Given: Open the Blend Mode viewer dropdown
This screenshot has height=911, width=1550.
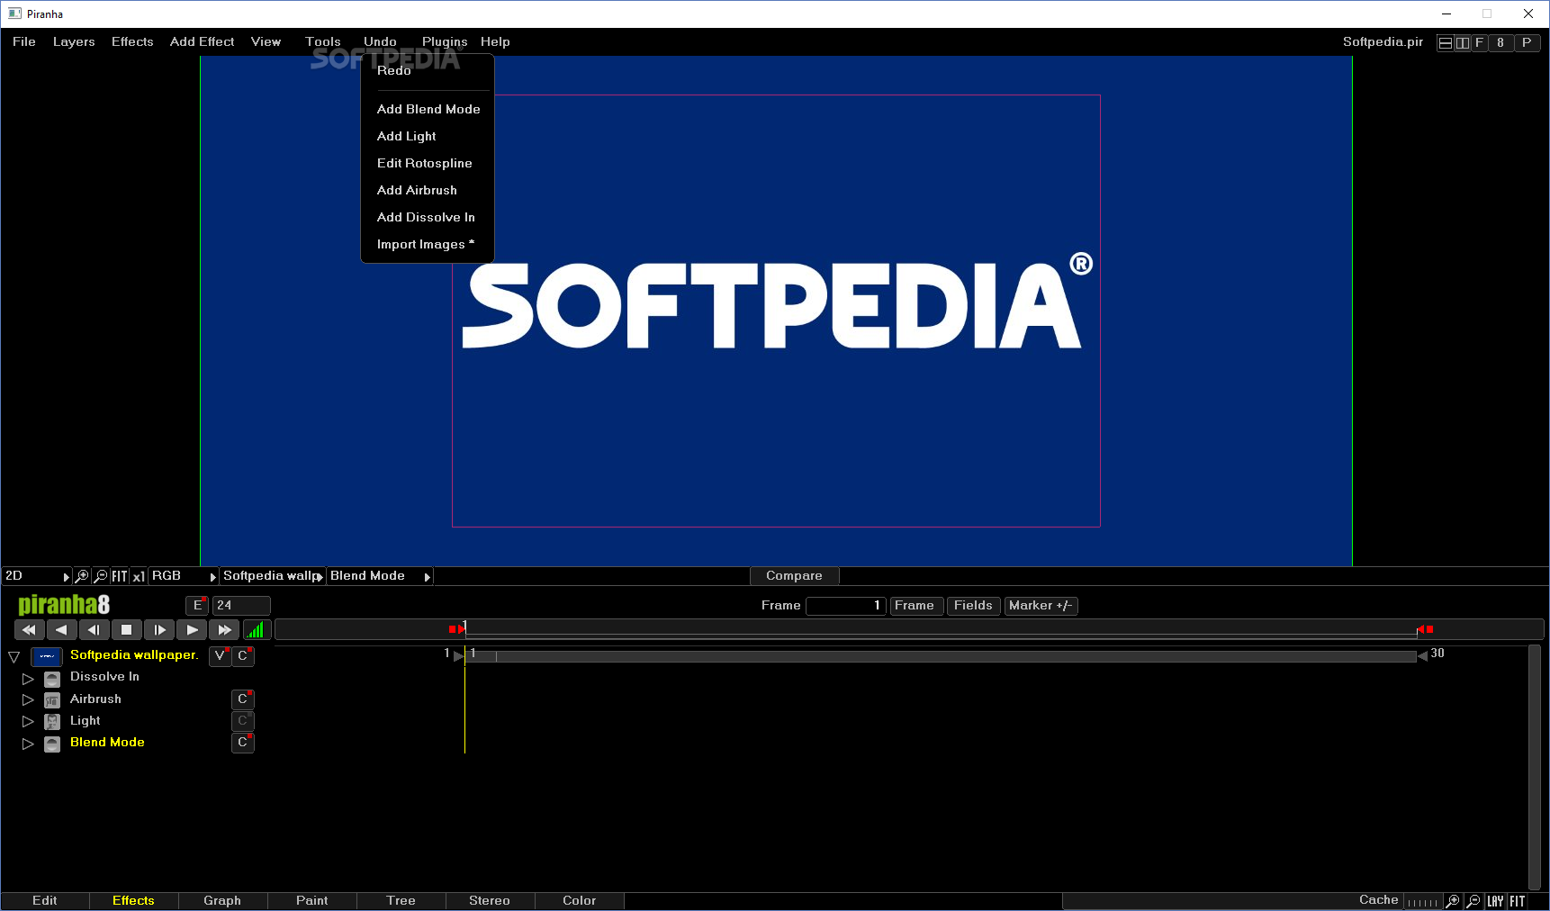Looking at the screenshot, I should (x=380, y=576).
